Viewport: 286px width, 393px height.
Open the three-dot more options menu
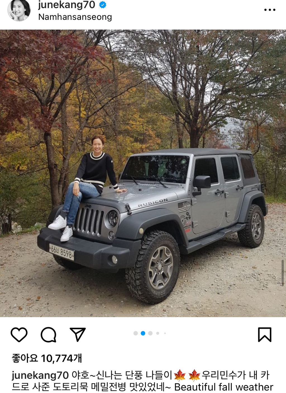(270, 10)
